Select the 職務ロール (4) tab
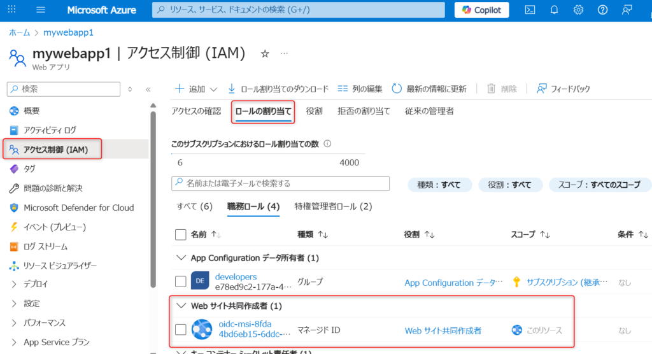This screenshot has width=652, height=354. [253, 207]
